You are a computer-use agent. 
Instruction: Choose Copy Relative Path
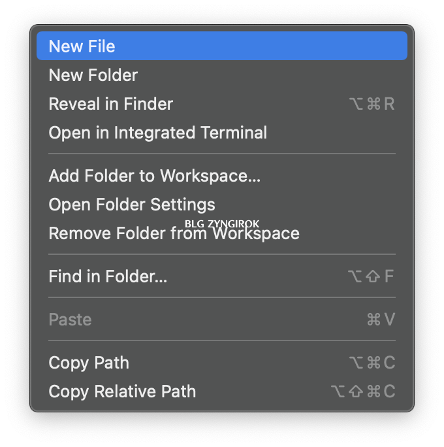click(222, 391)
